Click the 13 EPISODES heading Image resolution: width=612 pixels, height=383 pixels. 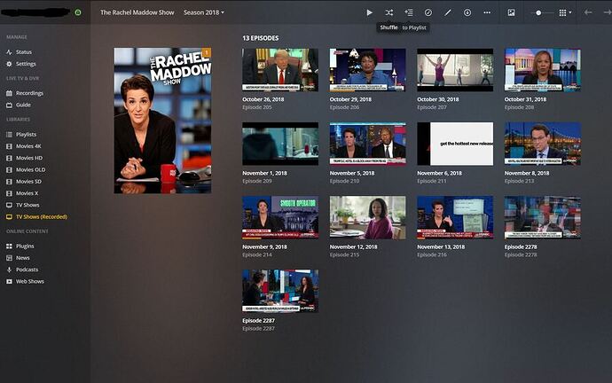point(261,38)
